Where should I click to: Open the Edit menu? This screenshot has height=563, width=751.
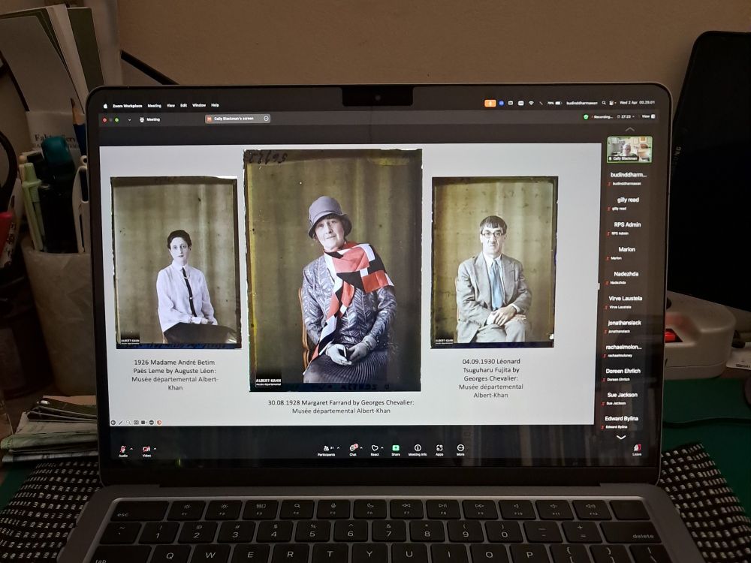click(183, 105)
